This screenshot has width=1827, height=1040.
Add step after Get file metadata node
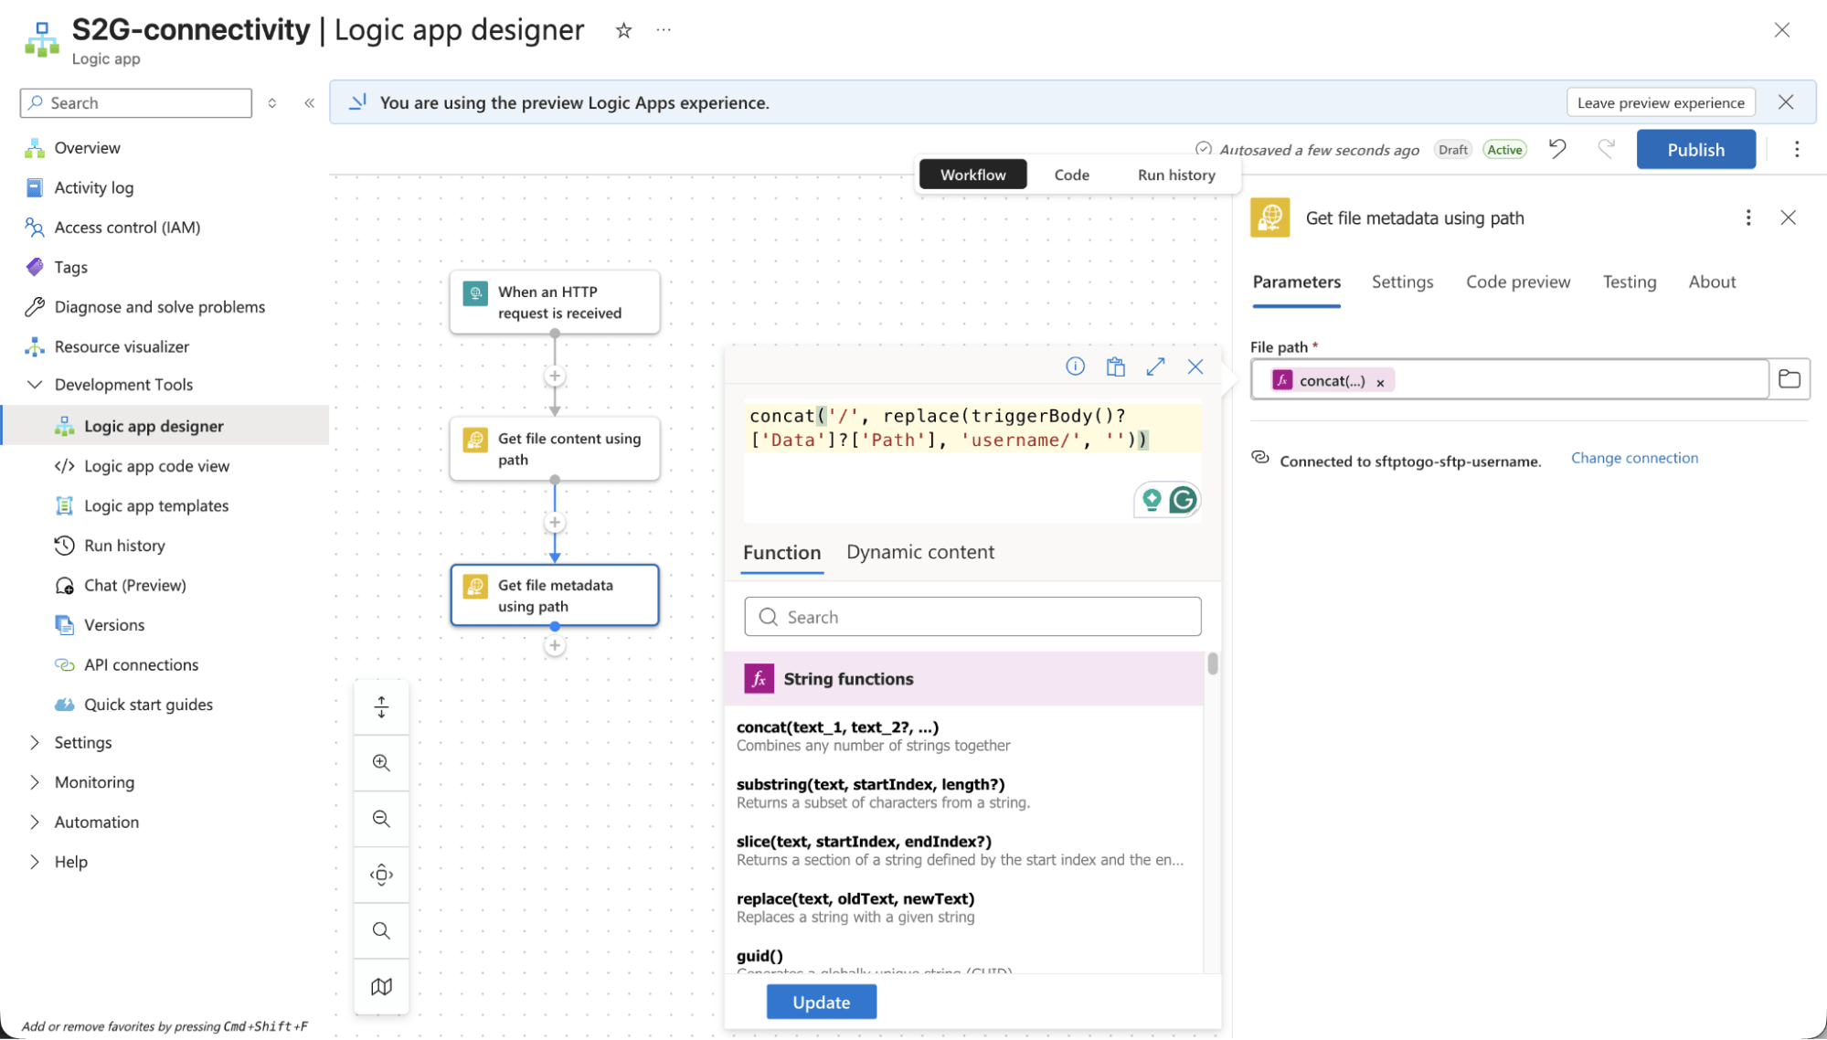click(x=555, y=646)
